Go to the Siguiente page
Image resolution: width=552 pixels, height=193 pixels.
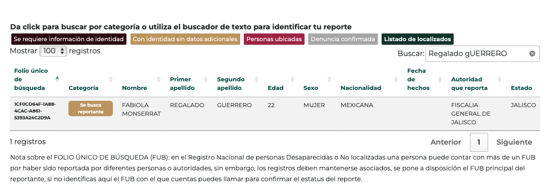(x=514, y=142)
